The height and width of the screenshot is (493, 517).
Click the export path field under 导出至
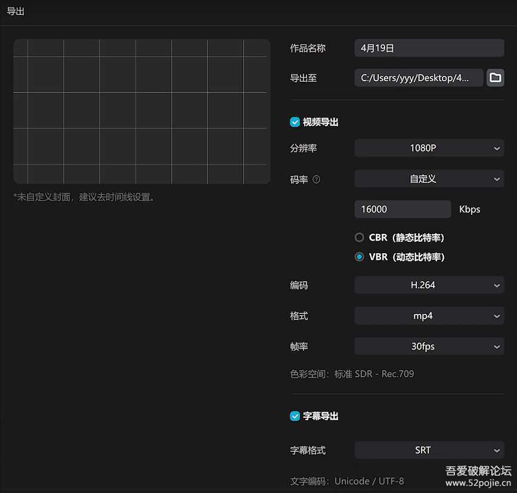pyautogui.click(x=418, y=78)
